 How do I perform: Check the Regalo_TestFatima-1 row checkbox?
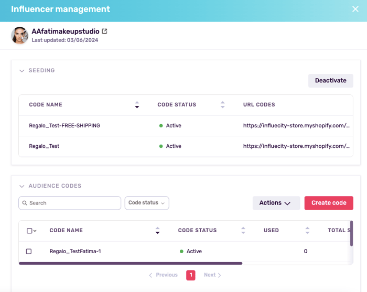click(29, 252)
